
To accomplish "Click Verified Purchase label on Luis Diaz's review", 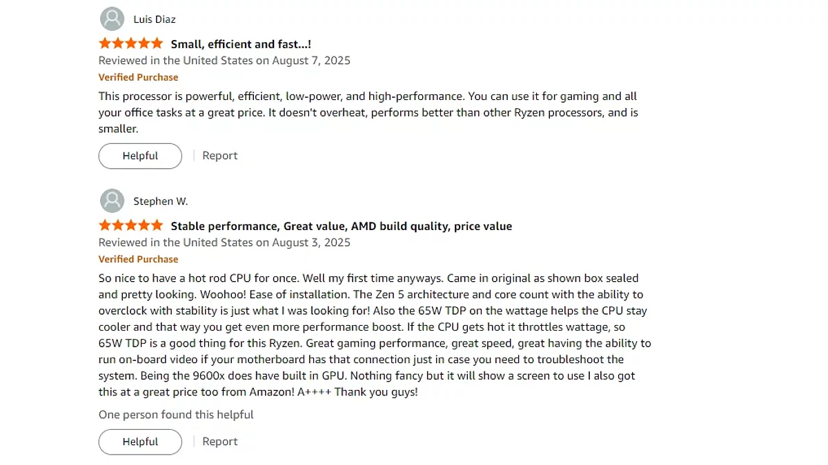I will pyautogui.click(x=138, y=77).
